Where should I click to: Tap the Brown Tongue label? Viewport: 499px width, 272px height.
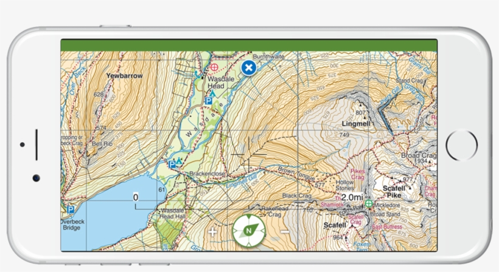(x=296, y=174)
